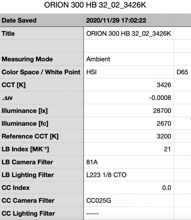Image resolution: width=191 pixels, height=220 pixels.
Task: Click the -0.0008 ⊿uv value cell
Action: (129, 98)
